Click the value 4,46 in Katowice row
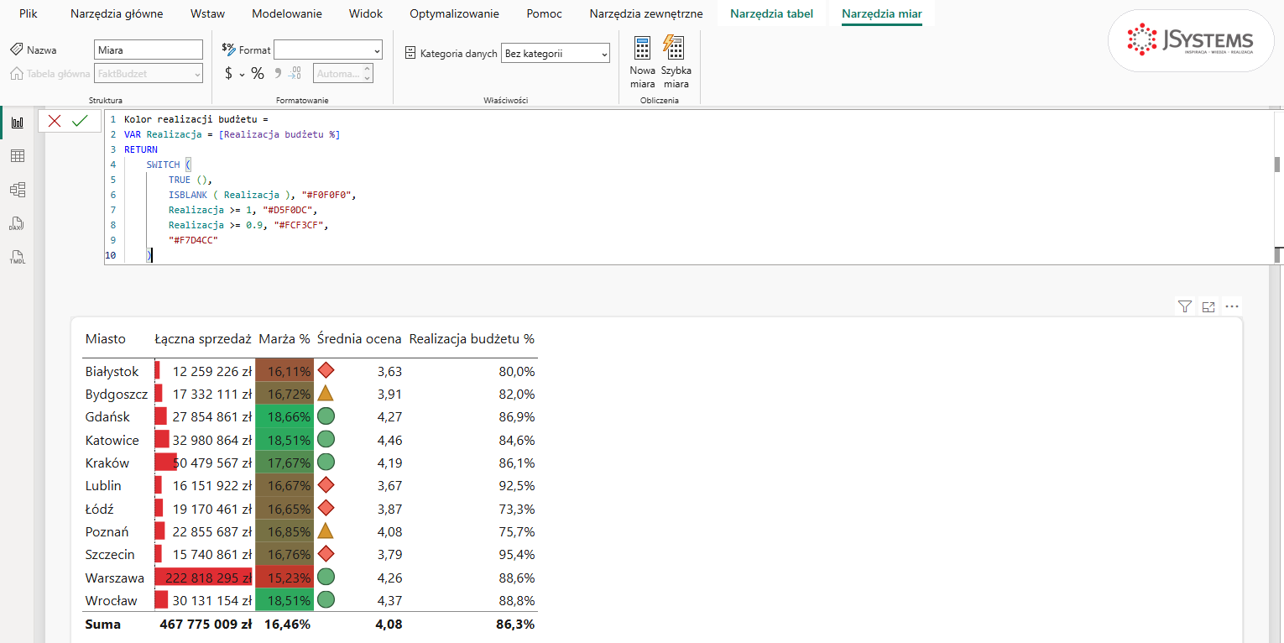 (389, 440)
